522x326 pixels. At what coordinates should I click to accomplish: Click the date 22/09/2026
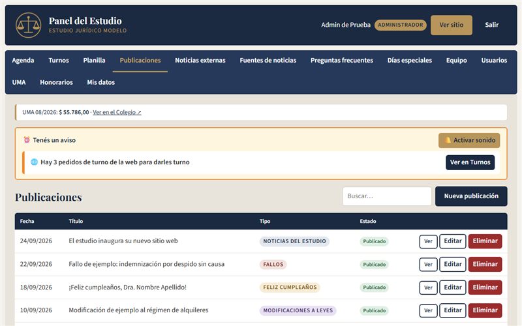point(36,264)
